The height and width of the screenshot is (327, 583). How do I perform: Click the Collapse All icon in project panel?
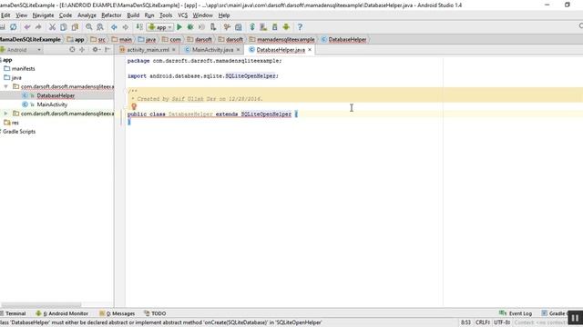82,50
